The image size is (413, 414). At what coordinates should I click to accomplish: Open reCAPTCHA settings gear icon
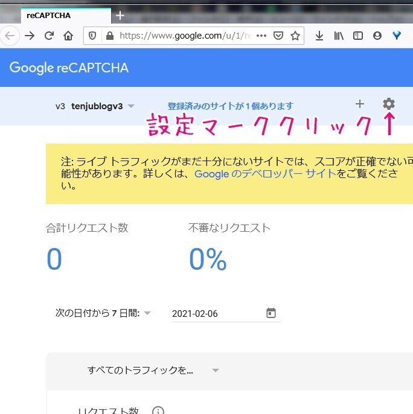pos(389,104)
